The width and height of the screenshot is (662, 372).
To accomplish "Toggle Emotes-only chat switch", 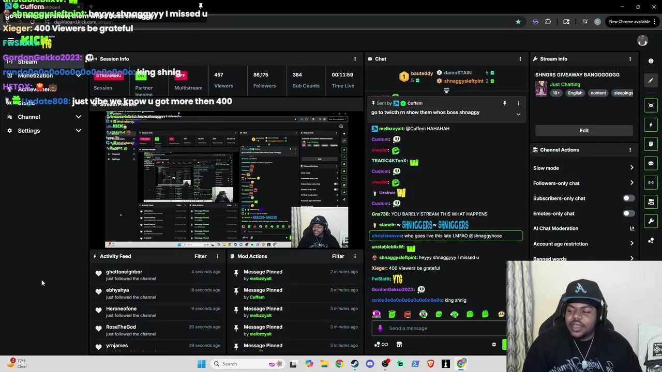I will click(x=628, y=213).
